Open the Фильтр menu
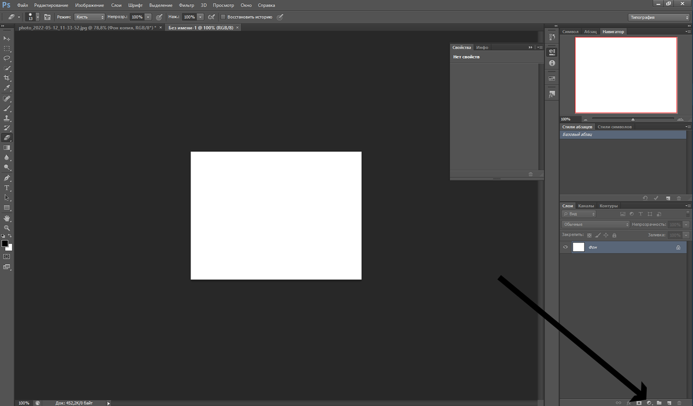The image size is (693, 406). click(187, 5)
